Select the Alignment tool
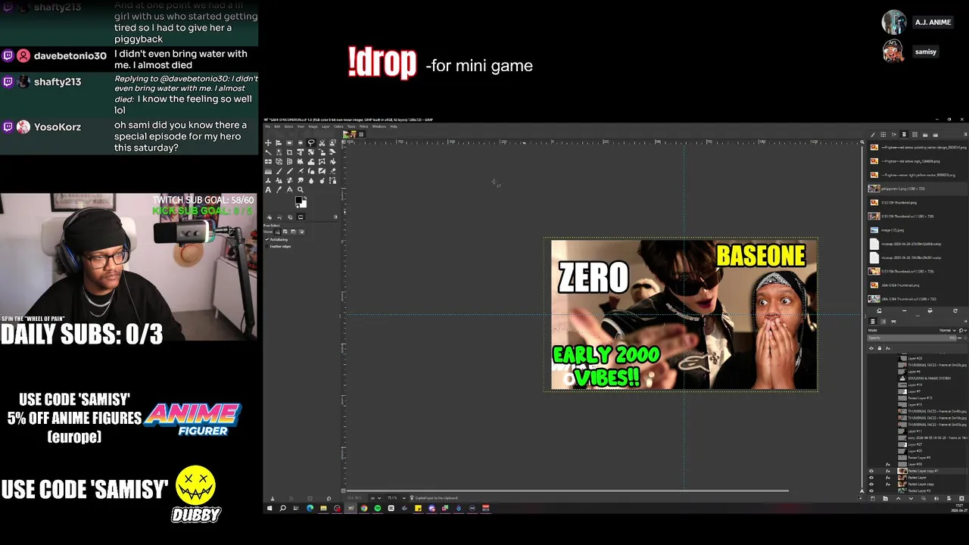 (x=279, y=143)
